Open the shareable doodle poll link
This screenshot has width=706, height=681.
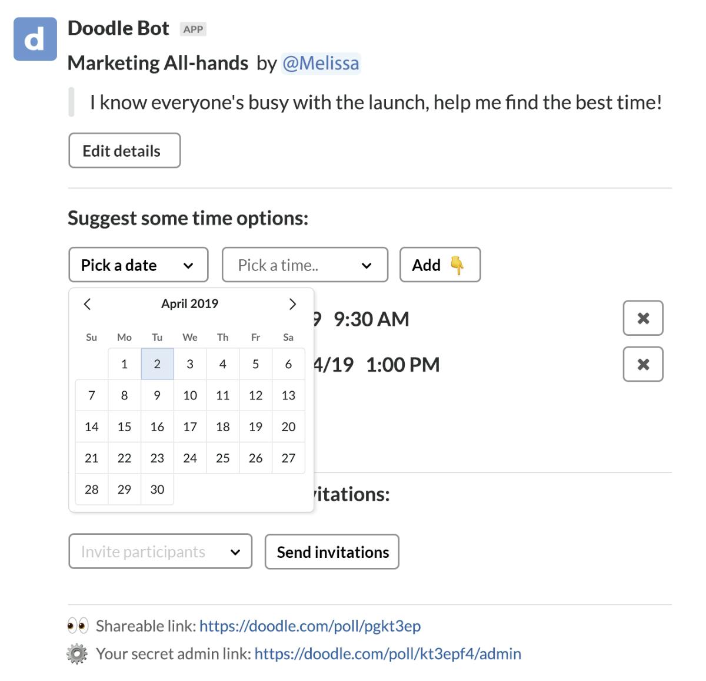click(310, 626)
